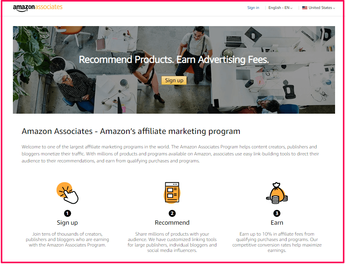Click the pointing hand Sign up icon
346x264 pixels.
(x=68, y=193)
